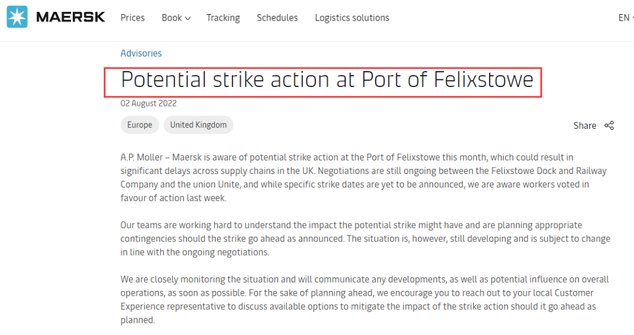The image size is (634, 335).
Task: Click the Share label text
Action: point(585,125)
